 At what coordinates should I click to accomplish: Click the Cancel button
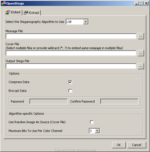[x=137, y=145]
